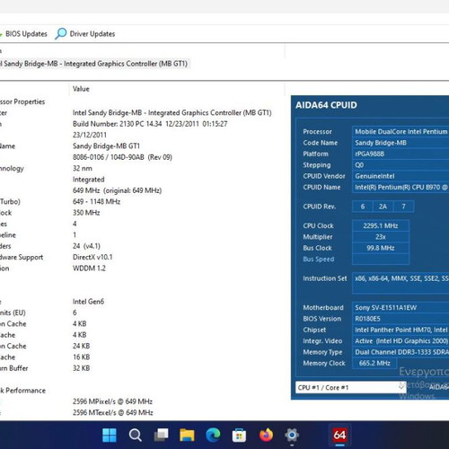Click the CPU Clock 2295.1 MHz field
This screenshot has height=449, width=449.
tap(381, 225)
